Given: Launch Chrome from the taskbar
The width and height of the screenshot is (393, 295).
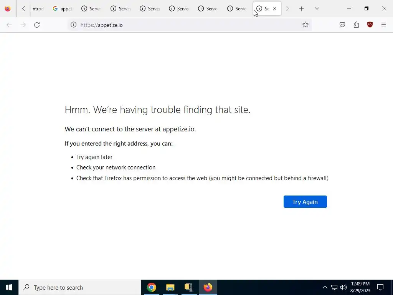Looking at the screenshot, I should point(151,287).
